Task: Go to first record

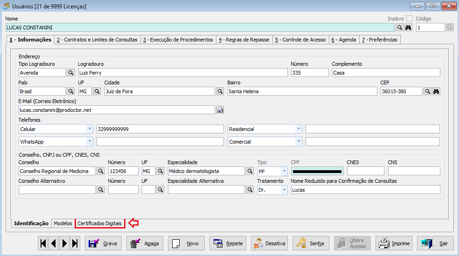Action: [43, 243]
